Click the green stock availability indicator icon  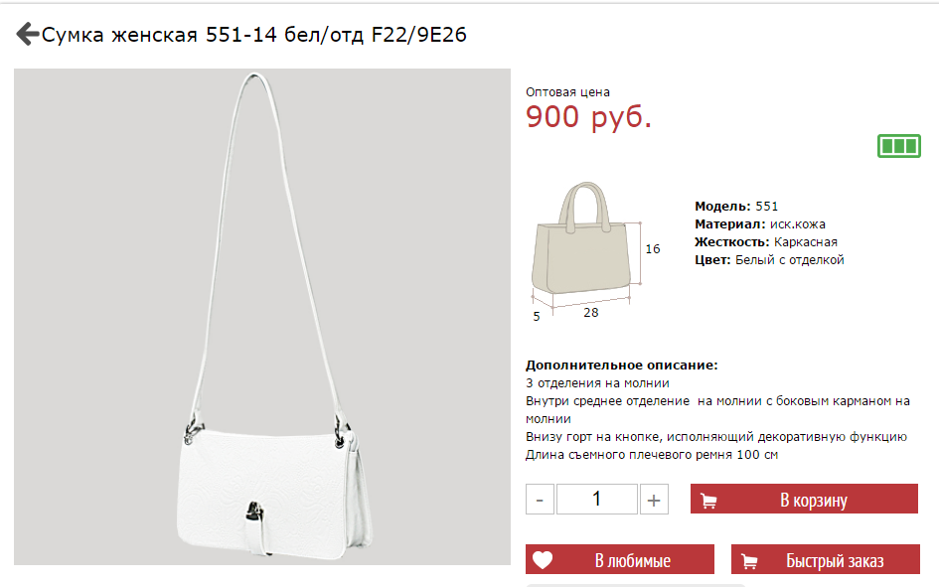click(899, 146)
